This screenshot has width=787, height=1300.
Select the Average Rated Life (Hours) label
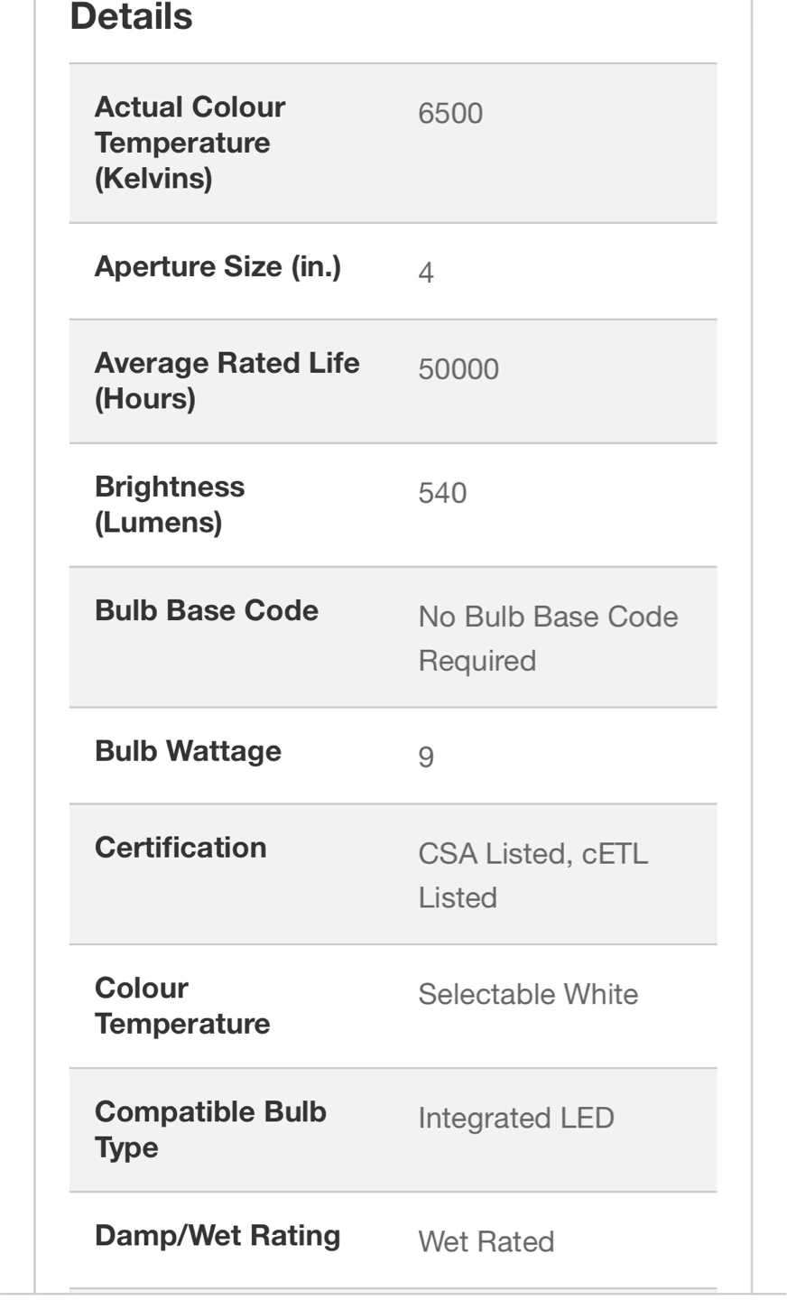coord(227,380)
